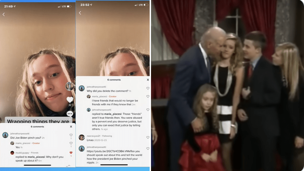Like neeravyas21's "Lmao" comment
The height and width of the screenshot is (171, 304).
(x=148, y=137)
